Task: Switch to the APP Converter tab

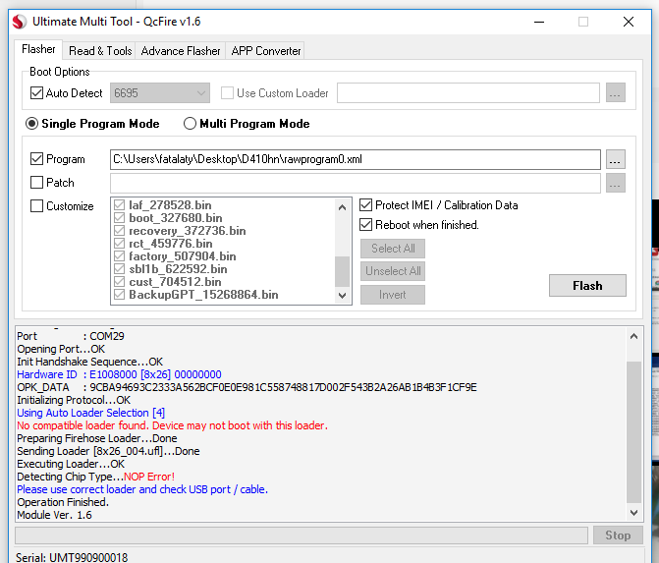Action: click(x=265, y=51)
